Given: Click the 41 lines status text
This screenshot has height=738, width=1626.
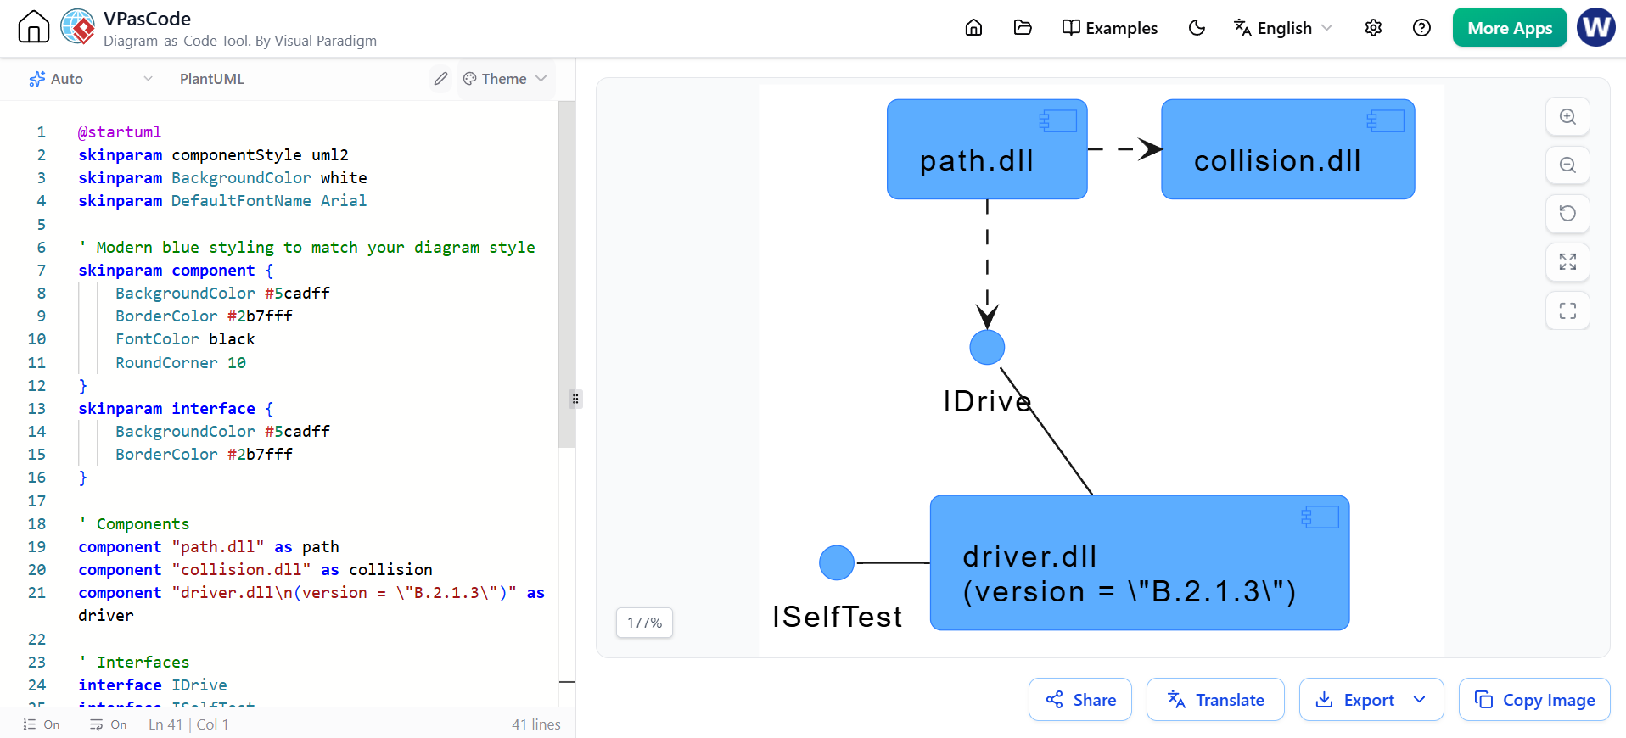Looking at the screenshot, I should pos(536,724).
